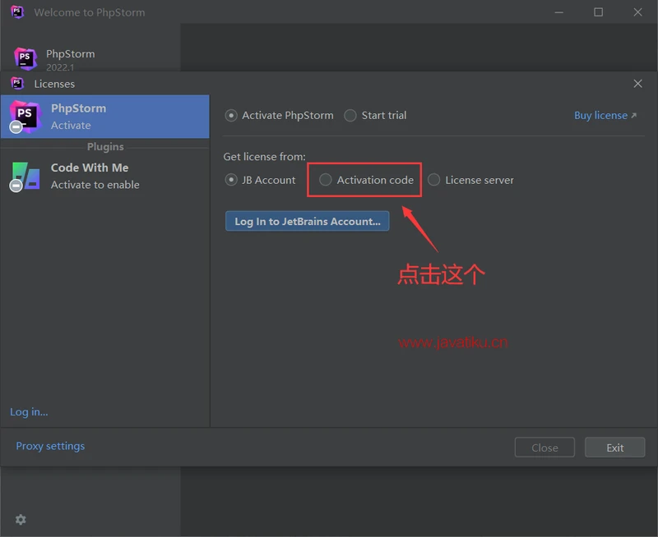The image size is (658, 537).
Task: Select the Activation code radio button
Action: [x=326, y=180]
